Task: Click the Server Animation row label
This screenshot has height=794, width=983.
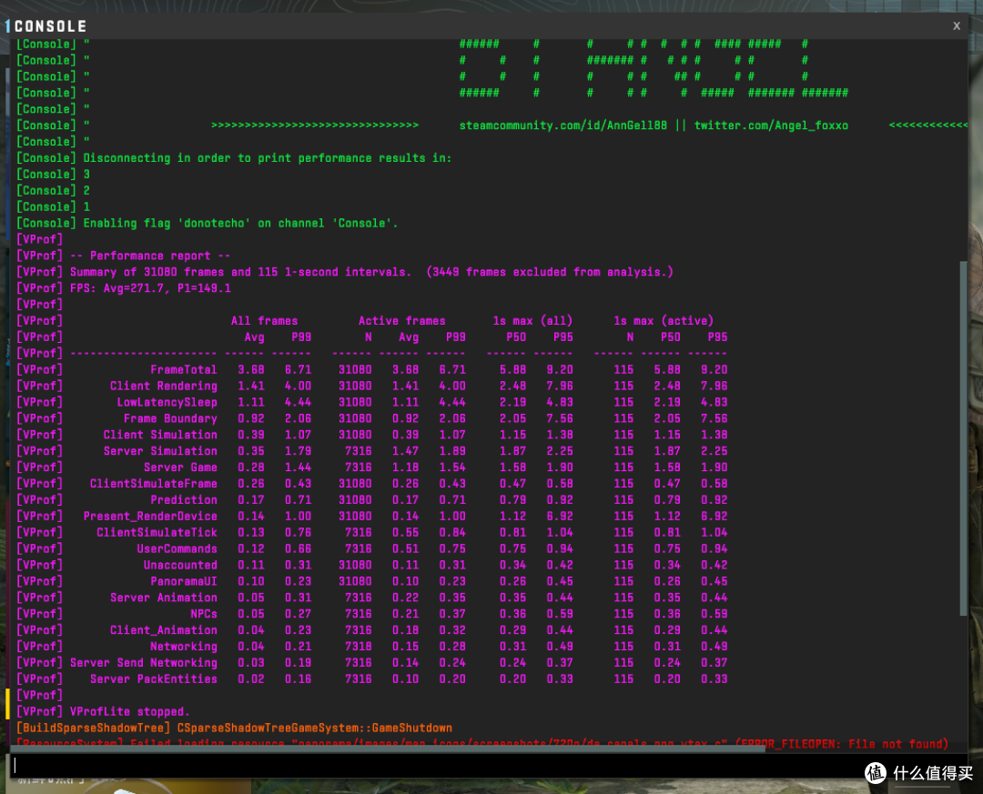Action: pos(164,598)
